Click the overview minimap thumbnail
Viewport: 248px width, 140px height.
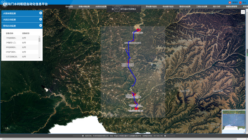[234, 121]
